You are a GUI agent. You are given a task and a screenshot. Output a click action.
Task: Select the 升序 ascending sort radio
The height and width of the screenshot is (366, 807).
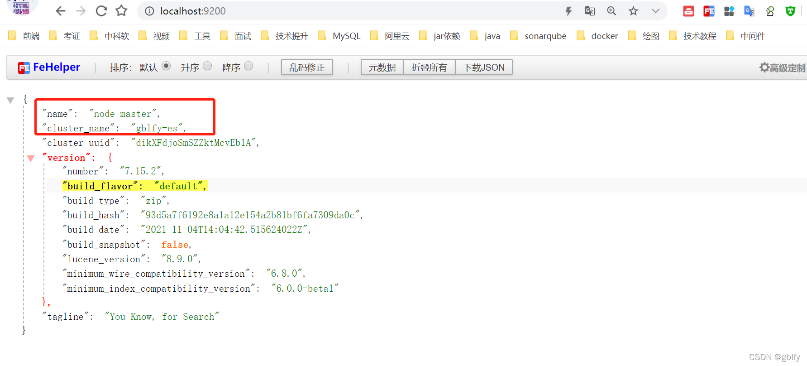coord(207,66)
